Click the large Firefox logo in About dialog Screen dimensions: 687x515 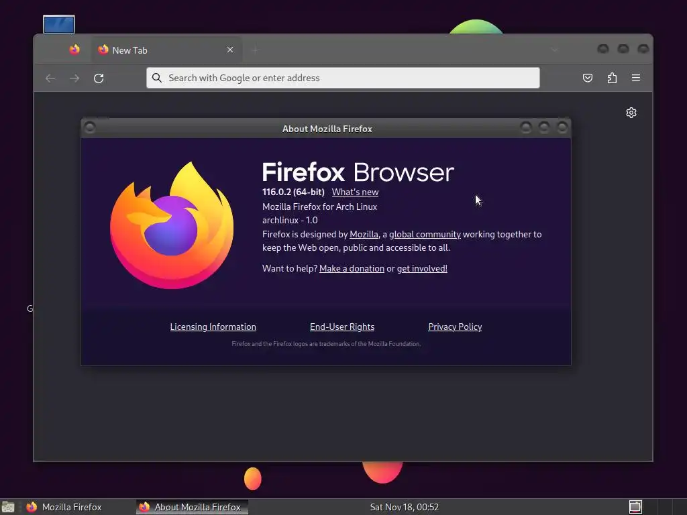pyautogui.click(x=171, y=225)
